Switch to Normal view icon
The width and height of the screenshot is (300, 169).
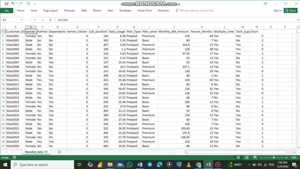point(238,158)
